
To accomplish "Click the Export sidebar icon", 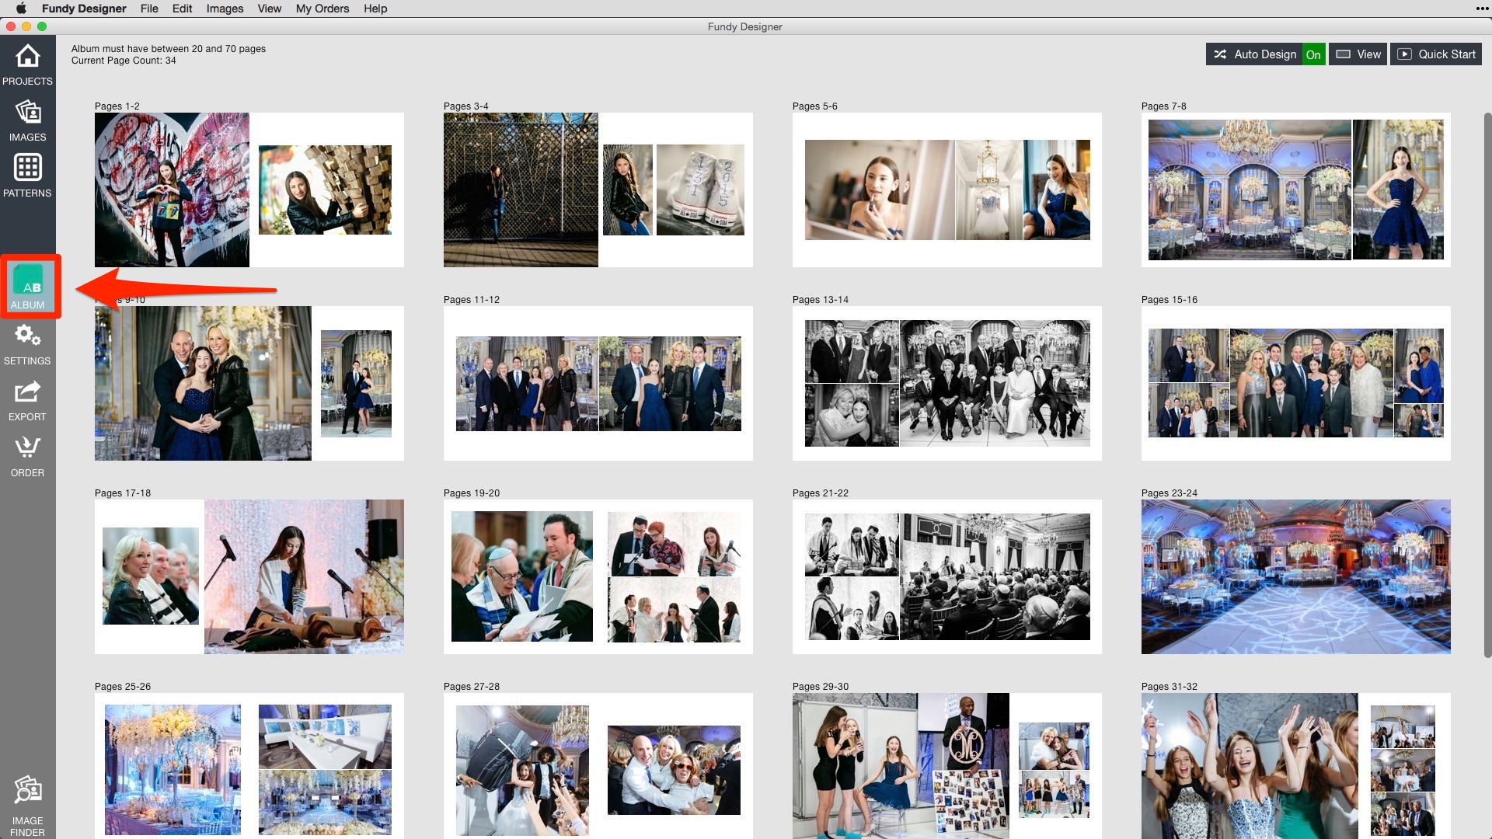I will (27, 399).
